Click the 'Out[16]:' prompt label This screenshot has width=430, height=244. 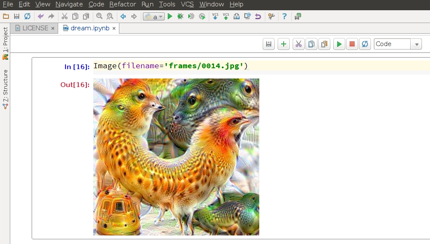75,85
